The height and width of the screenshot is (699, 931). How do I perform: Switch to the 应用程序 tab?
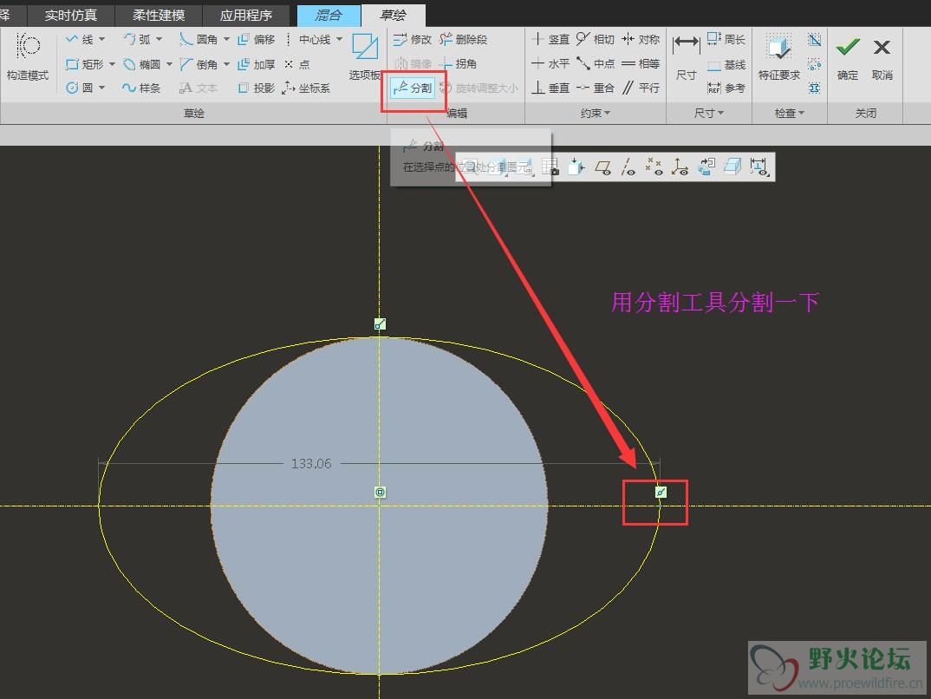tap(246, 15)
